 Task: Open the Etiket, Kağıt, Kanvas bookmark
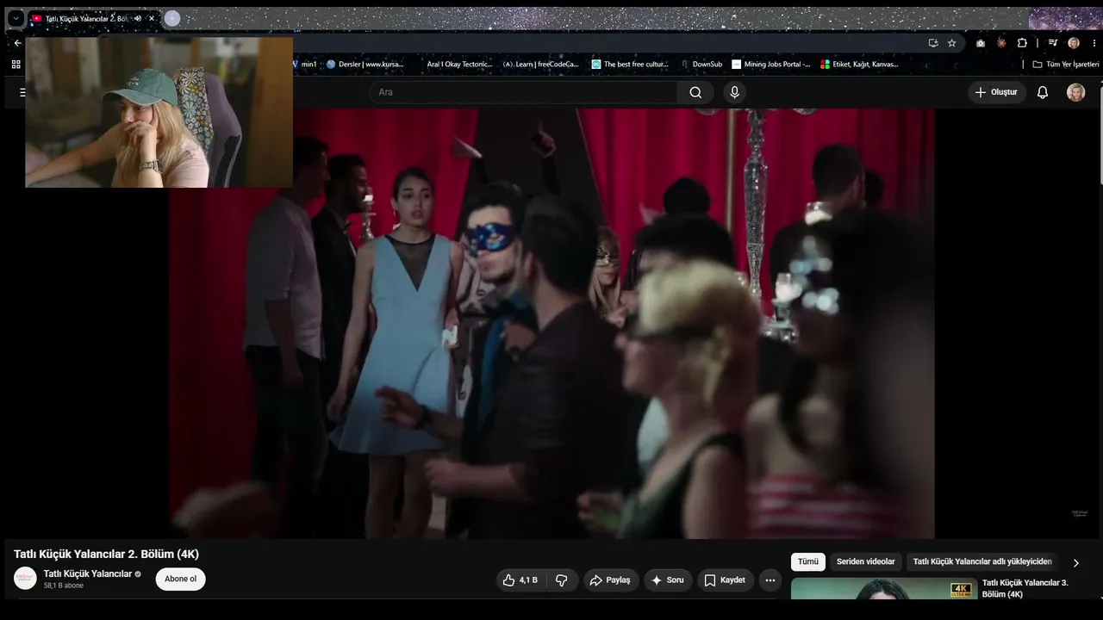click(859, 64)
